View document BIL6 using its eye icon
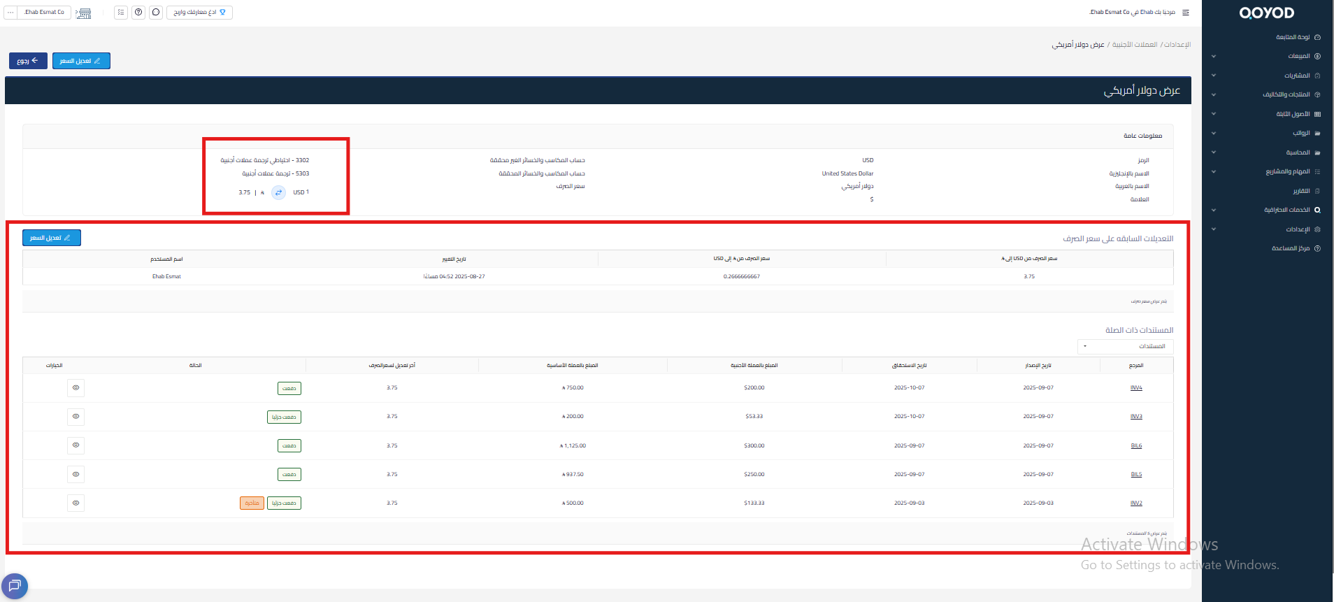 (x=76, y=445)
